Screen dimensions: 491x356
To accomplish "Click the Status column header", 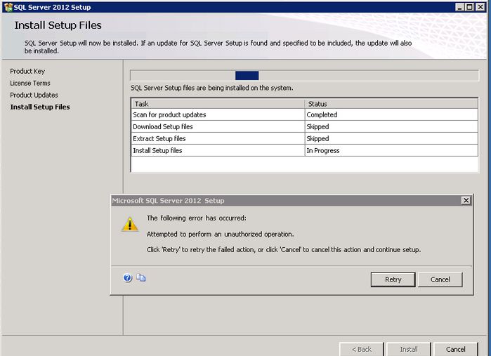I will [391, 104].
